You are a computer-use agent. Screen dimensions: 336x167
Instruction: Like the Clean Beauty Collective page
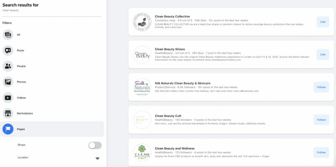pyautogui.click(x=323, y=22)
